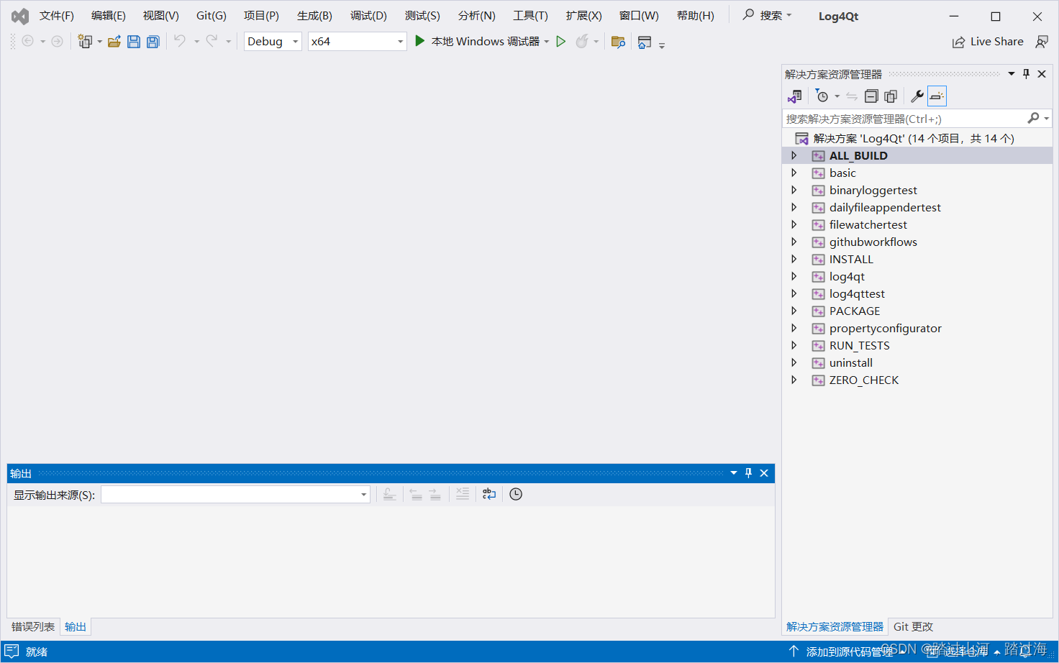Click the Redo arrow icon
Image resolution: width=1059 pixels, height=663 pixels.
pyautogui.click(x=212, y=41)
